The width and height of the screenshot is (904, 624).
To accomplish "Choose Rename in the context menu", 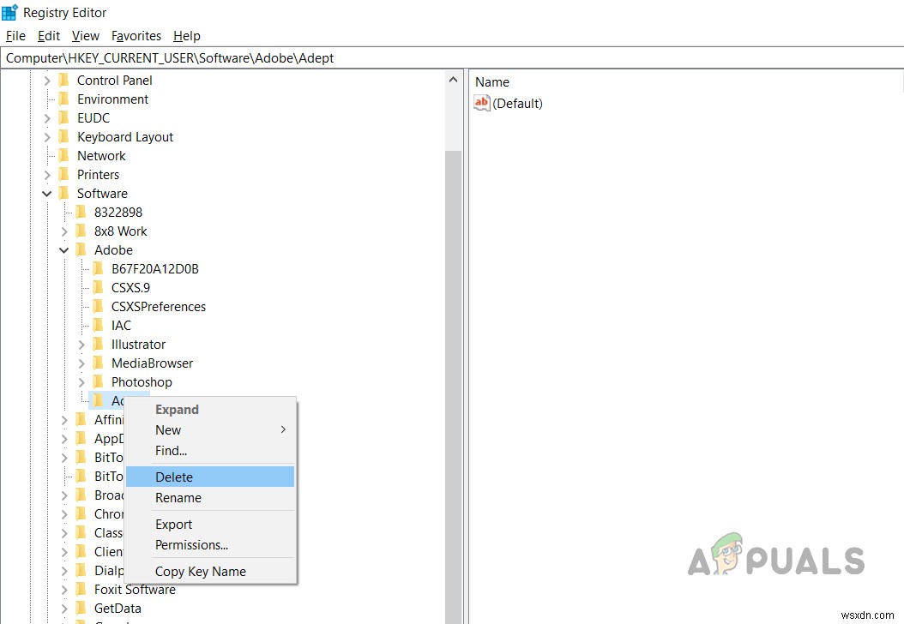I will click(x=178, y=497).
